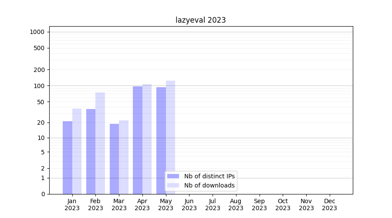
Task: Select the 'Nb of downloads' legend text
Action: 209,185
